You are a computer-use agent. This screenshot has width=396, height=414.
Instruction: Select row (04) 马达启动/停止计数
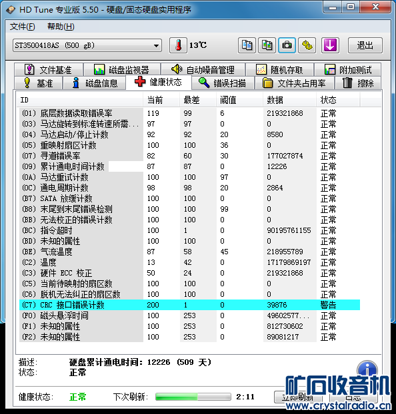click(189, 134)
